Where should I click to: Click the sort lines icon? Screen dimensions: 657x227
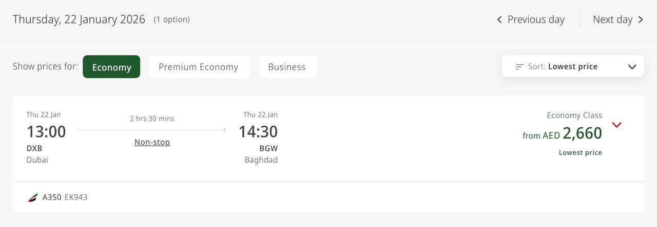tap(519, 66)
